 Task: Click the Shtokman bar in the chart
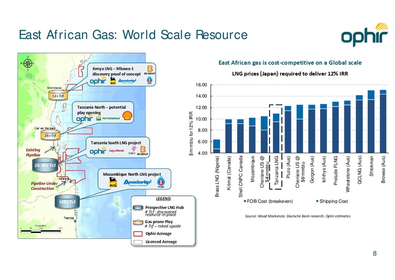click(x=371, y=122)
